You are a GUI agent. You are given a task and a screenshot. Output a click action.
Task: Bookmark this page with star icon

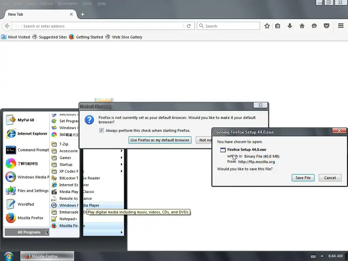click(x=267, y=26)
